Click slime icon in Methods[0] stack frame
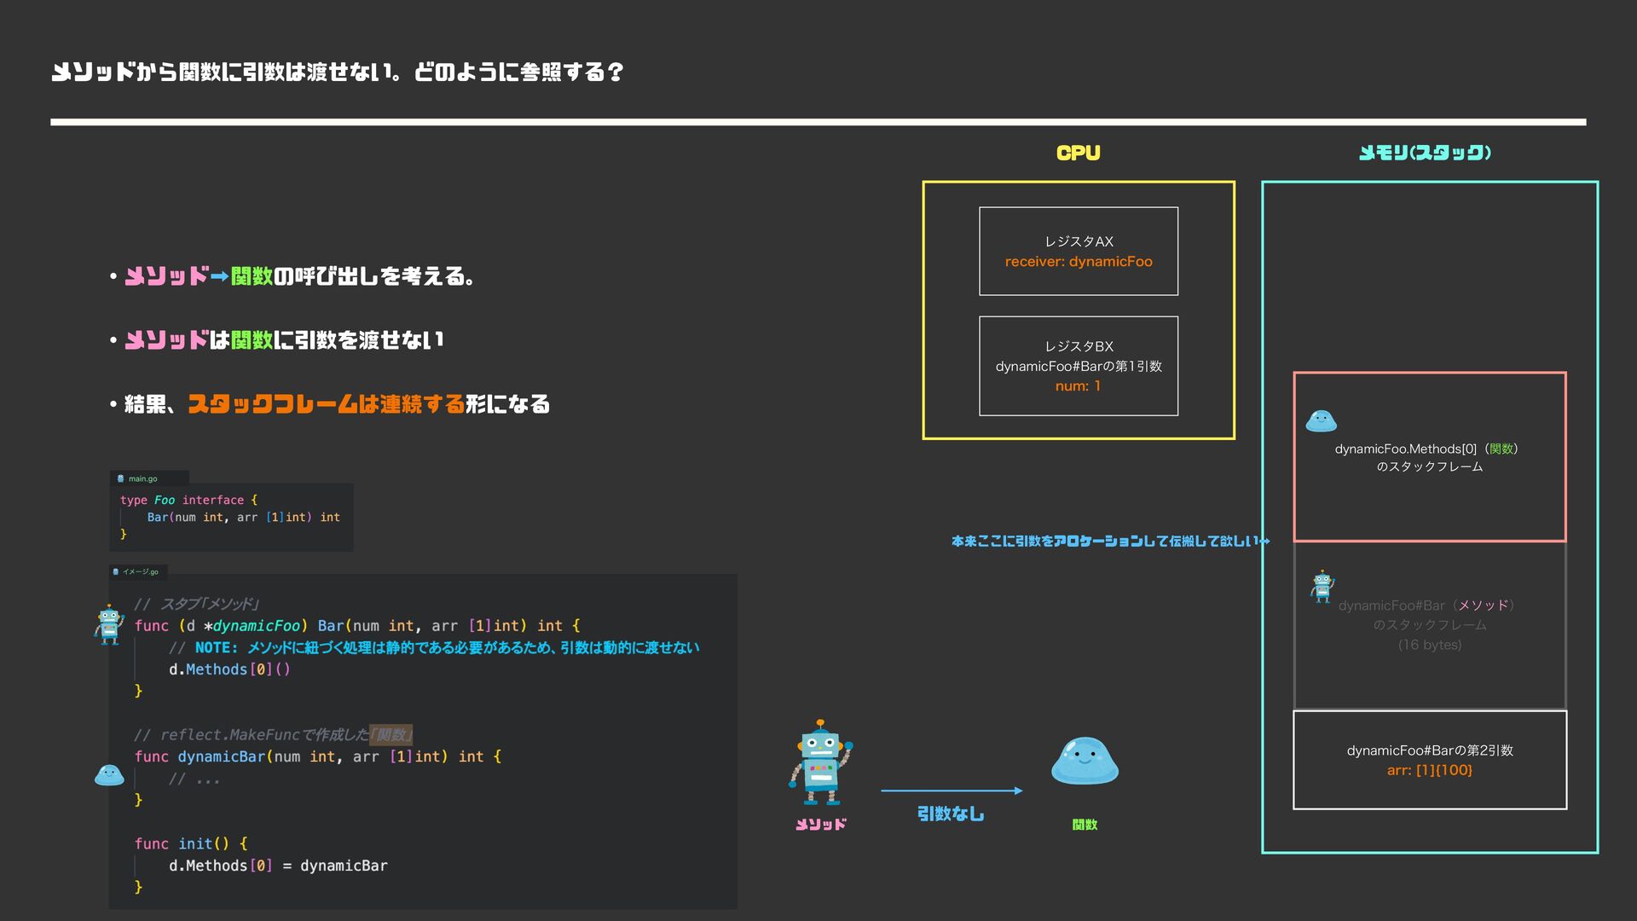The image size is (1637, 921). coord(1321,420)
